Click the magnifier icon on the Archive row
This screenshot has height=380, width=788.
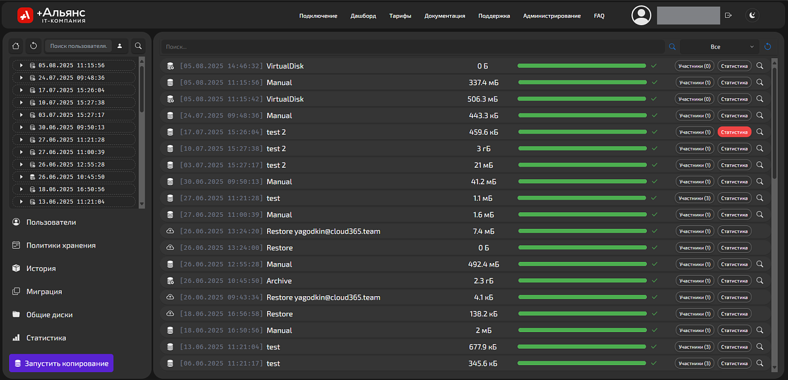tap(760, 281)
